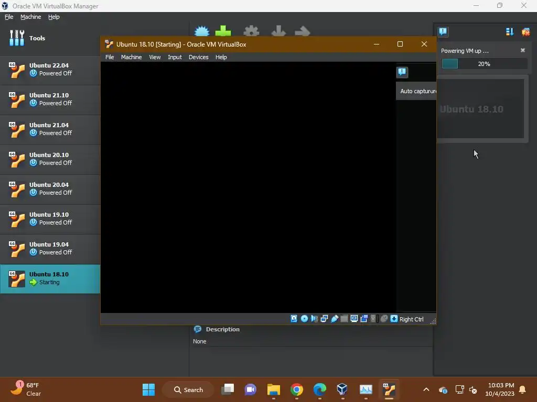This screenshot has height=402, width=537.
Task: Switch to running VM taskbar icon
Action: 389,389
